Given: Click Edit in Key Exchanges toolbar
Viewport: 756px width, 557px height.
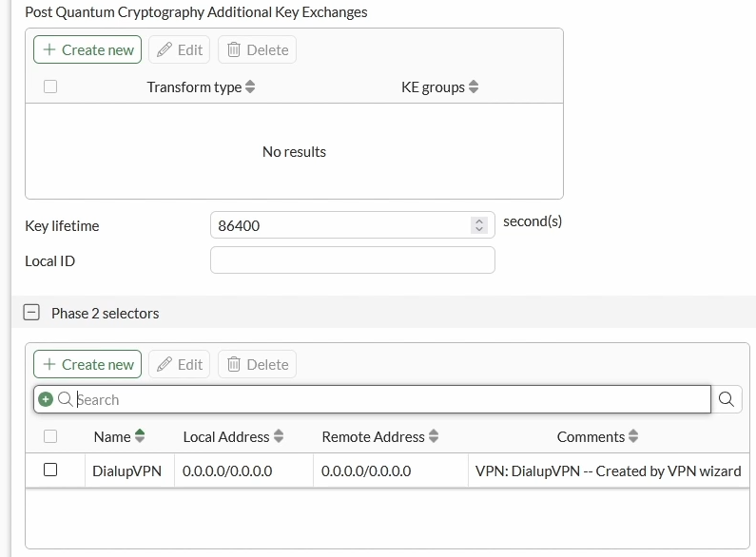Looking at the screenshot, I should (180, 49).
